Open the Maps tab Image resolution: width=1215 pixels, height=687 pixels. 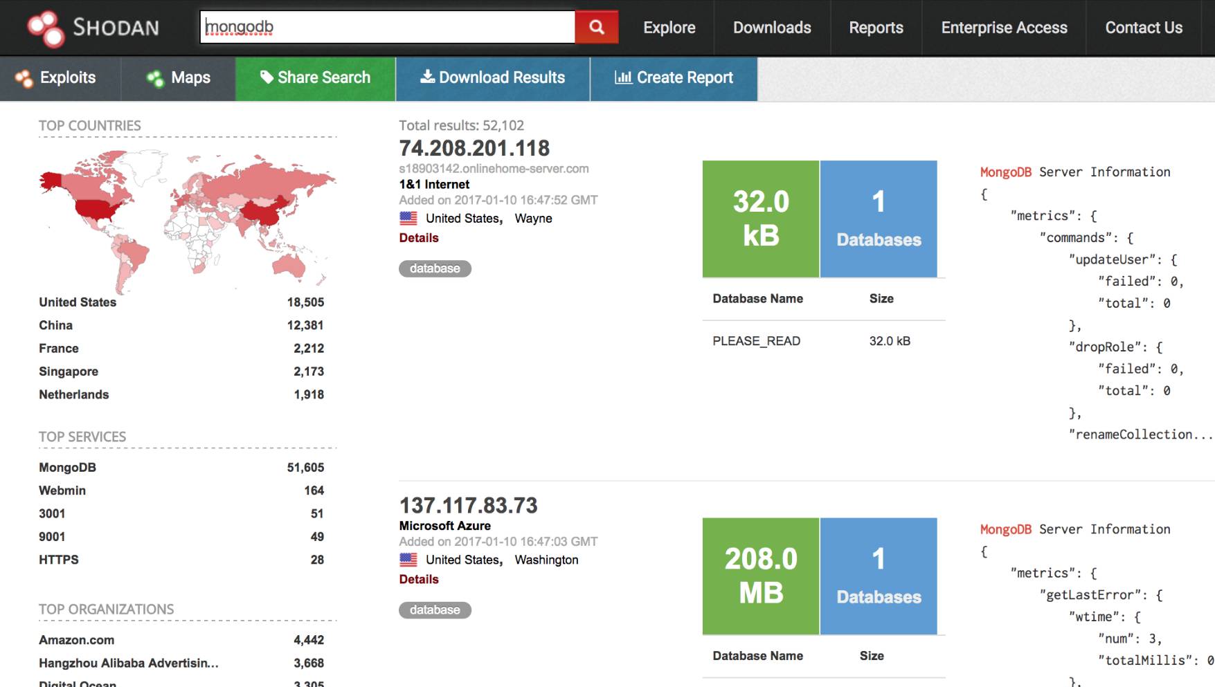(x=179, y=78)
